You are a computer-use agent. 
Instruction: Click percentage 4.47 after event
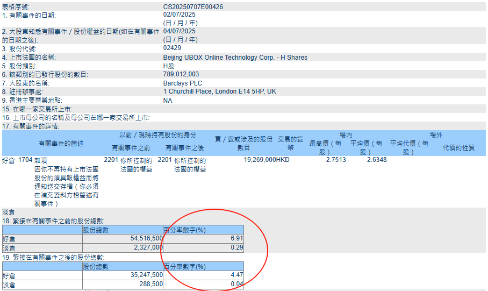[x=237, y=275]
